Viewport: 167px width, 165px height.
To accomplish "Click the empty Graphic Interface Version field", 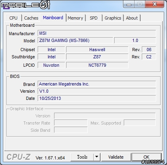I will click(105, 116).
